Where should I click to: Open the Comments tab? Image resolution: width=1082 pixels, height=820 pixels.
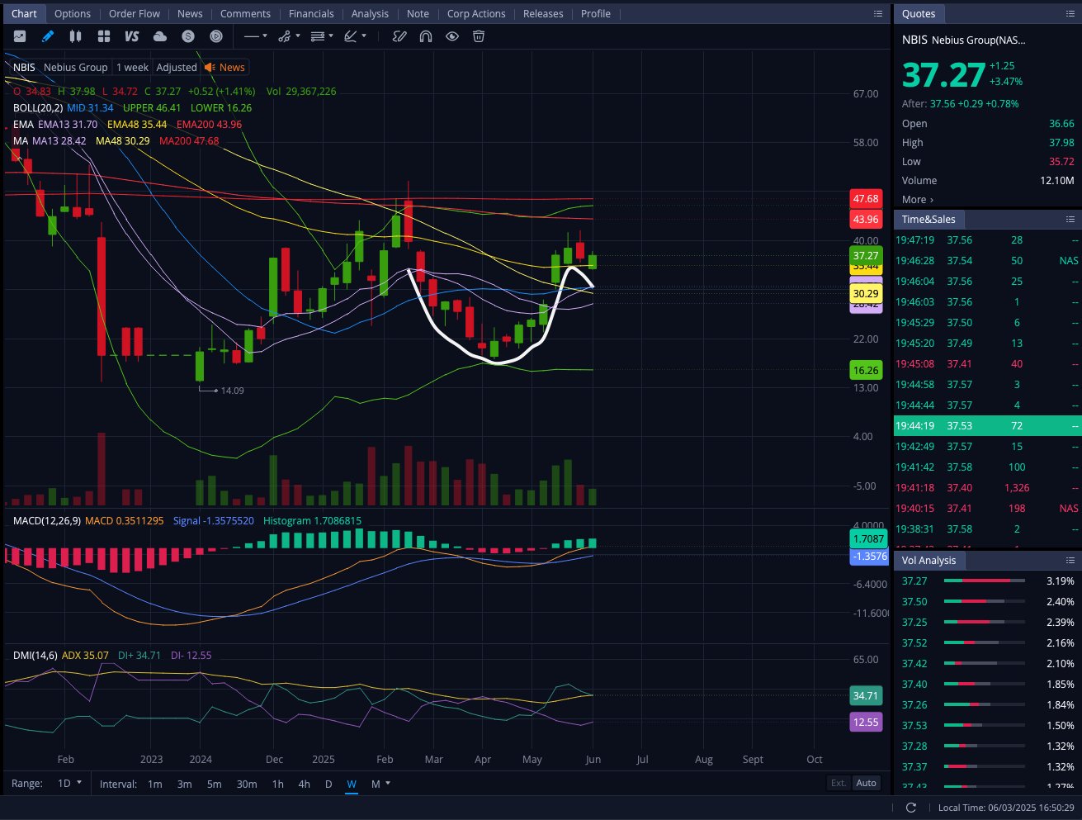coord(245,14)
